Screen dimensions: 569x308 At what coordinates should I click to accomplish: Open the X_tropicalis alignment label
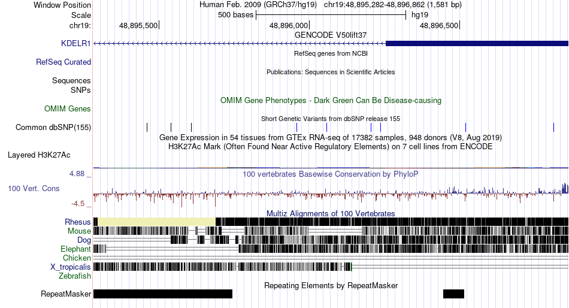71,267
